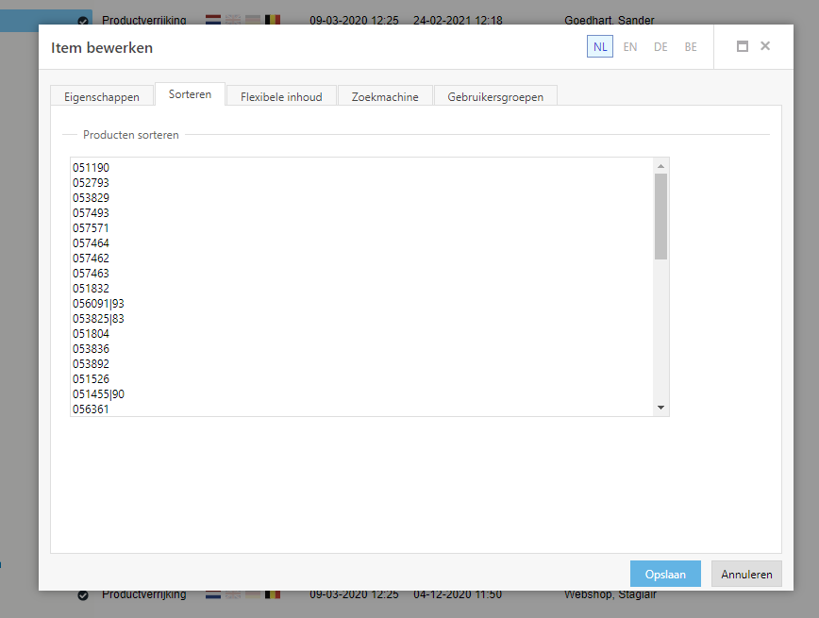Image resolution: width=819 pixels, height=618 pixels.
Task: Switch to EN language
Action: click(630, 46)
